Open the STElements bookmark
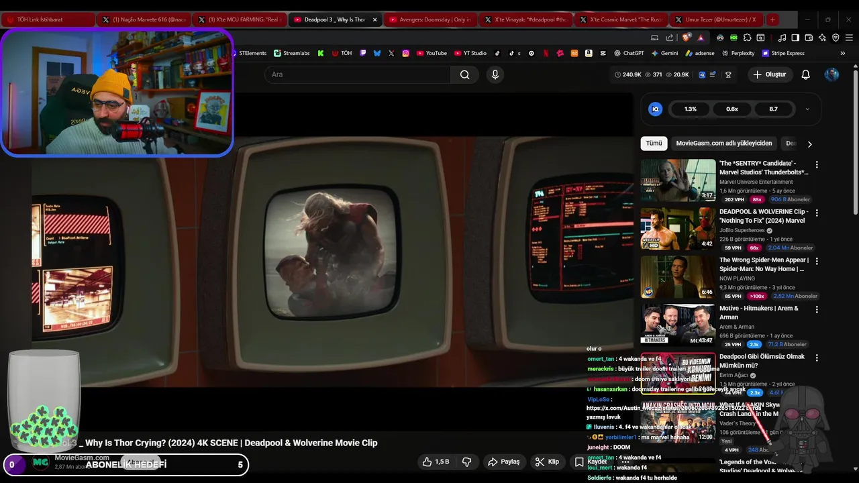 pyautogui.click(x=249, y=53)
